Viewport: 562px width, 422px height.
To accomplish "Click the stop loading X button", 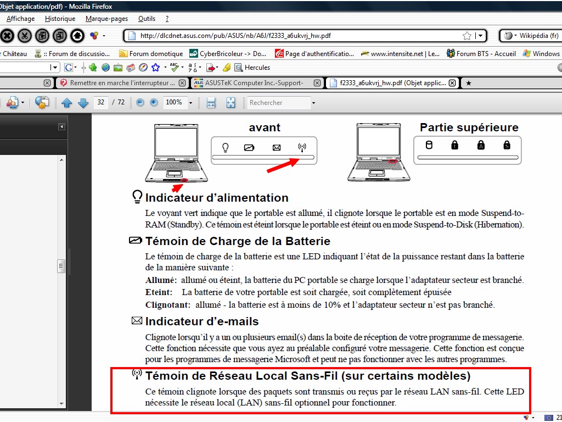I will pos(7,36).
